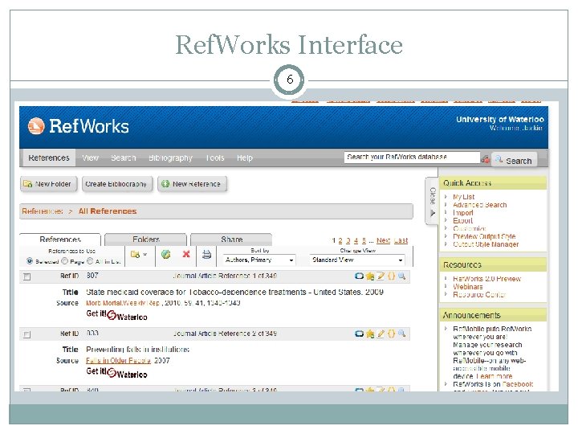
Task: Open the View menu
Action: (x=90, y=158)
